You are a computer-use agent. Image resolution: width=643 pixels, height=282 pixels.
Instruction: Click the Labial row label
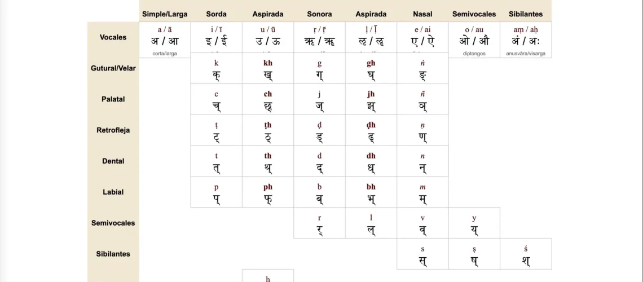tap(113, 192)
